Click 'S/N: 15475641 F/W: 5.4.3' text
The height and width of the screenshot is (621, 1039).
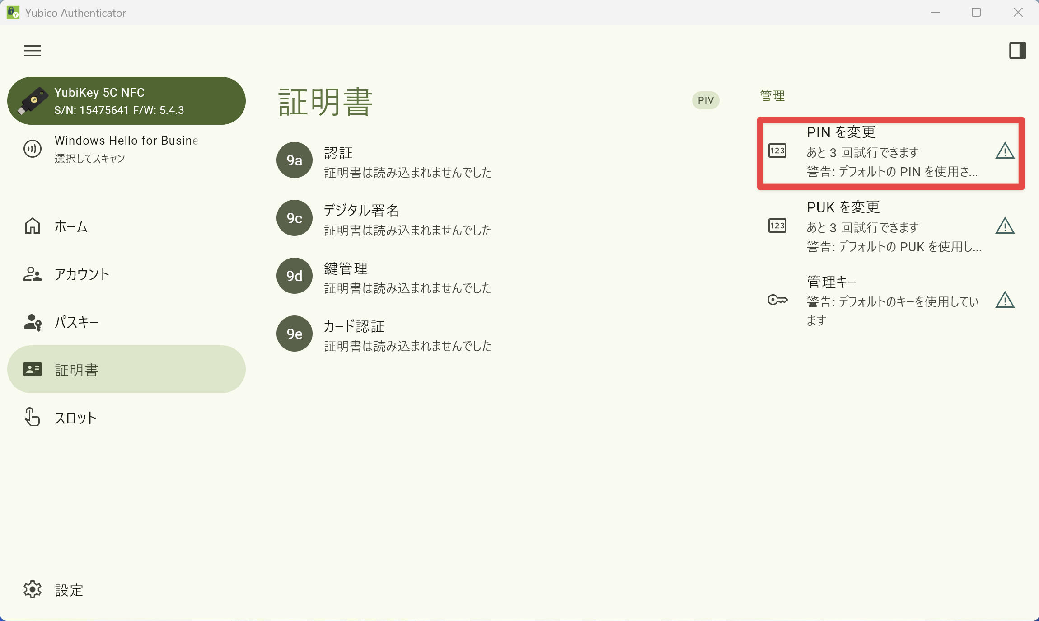click(119, 110)
